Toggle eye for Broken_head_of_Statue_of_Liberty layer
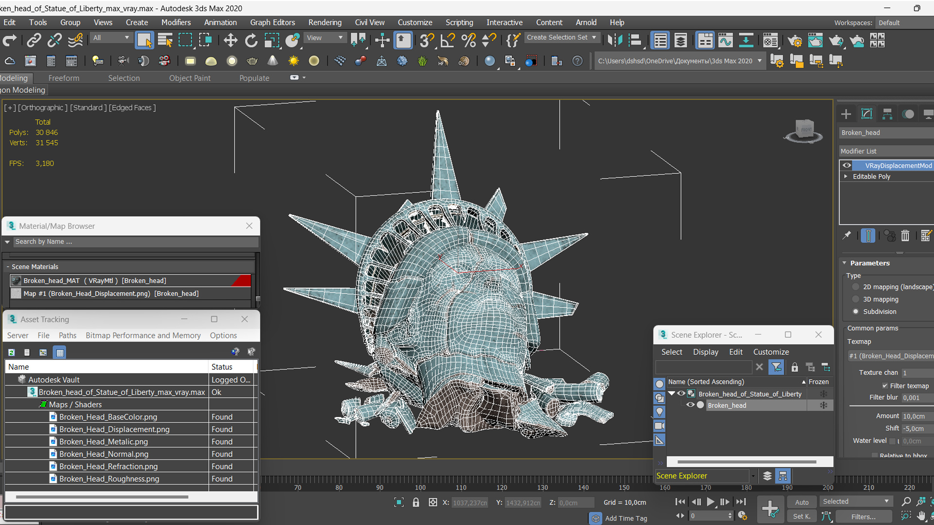Viewport: 934px width, 525px height. coord(681,394)
